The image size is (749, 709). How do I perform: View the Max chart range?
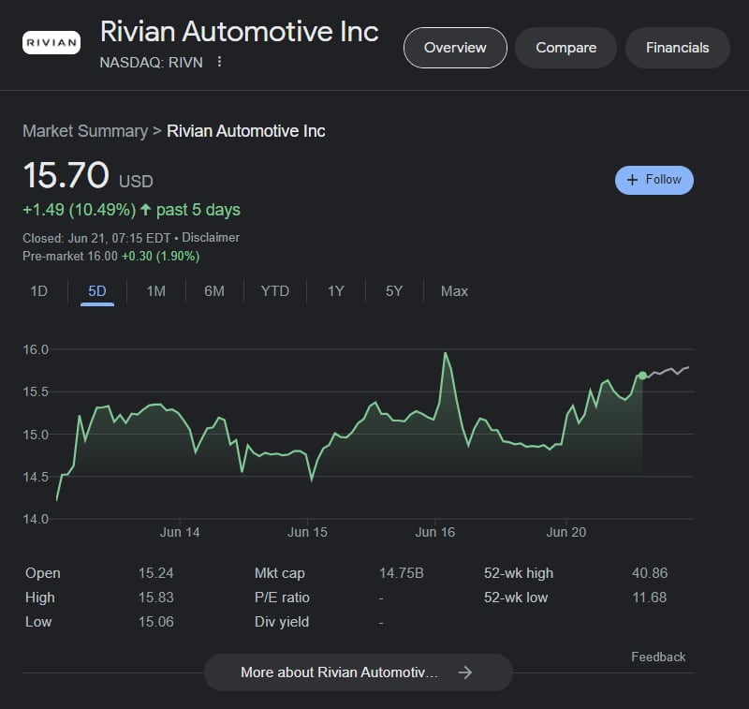[454, 291]
